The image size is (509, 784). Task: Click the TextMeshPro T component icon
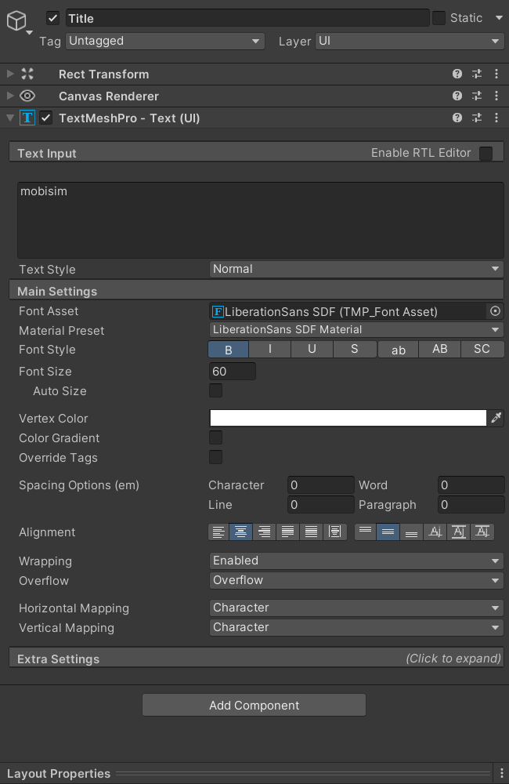point(27,118)
